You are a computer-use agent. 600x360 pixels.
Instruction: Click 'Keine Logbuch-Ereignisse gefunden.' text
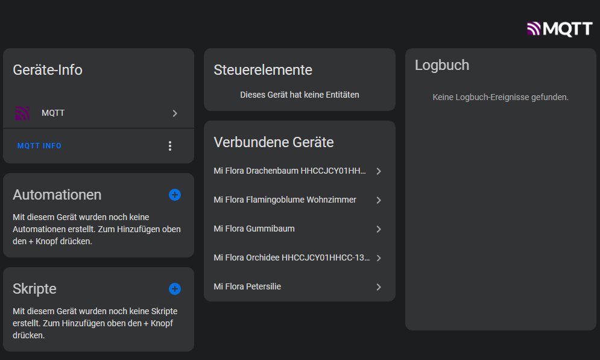(x=501, y=97)
